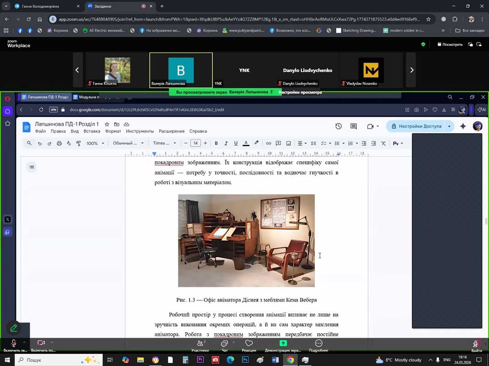Show the document outline sidebar
Screen dimensions: 489x366
(x=32, y=167)
